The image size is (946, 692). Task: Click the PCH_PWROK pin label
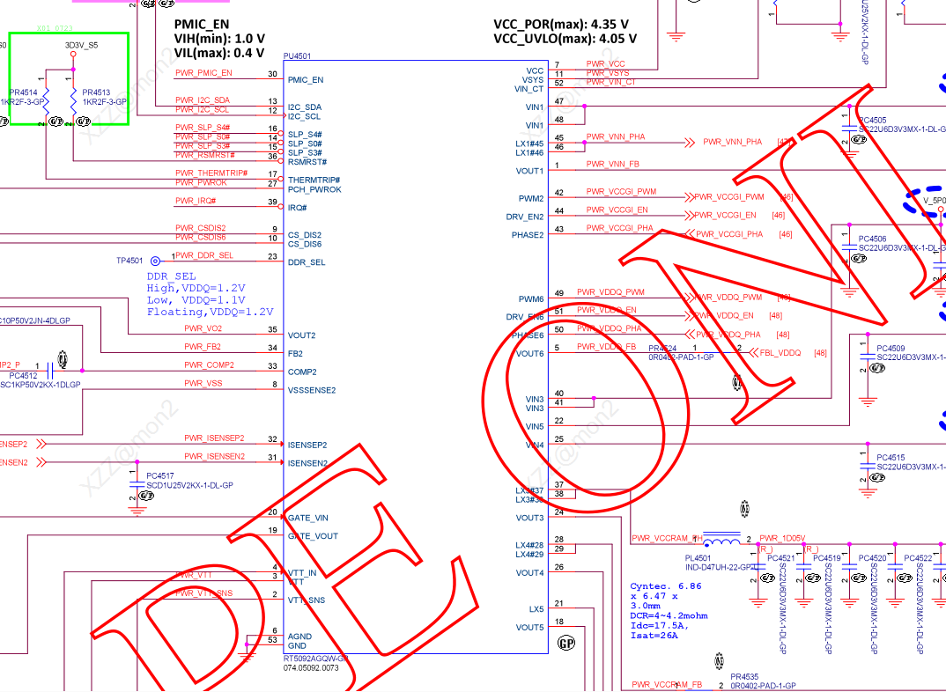coord(314,189)
